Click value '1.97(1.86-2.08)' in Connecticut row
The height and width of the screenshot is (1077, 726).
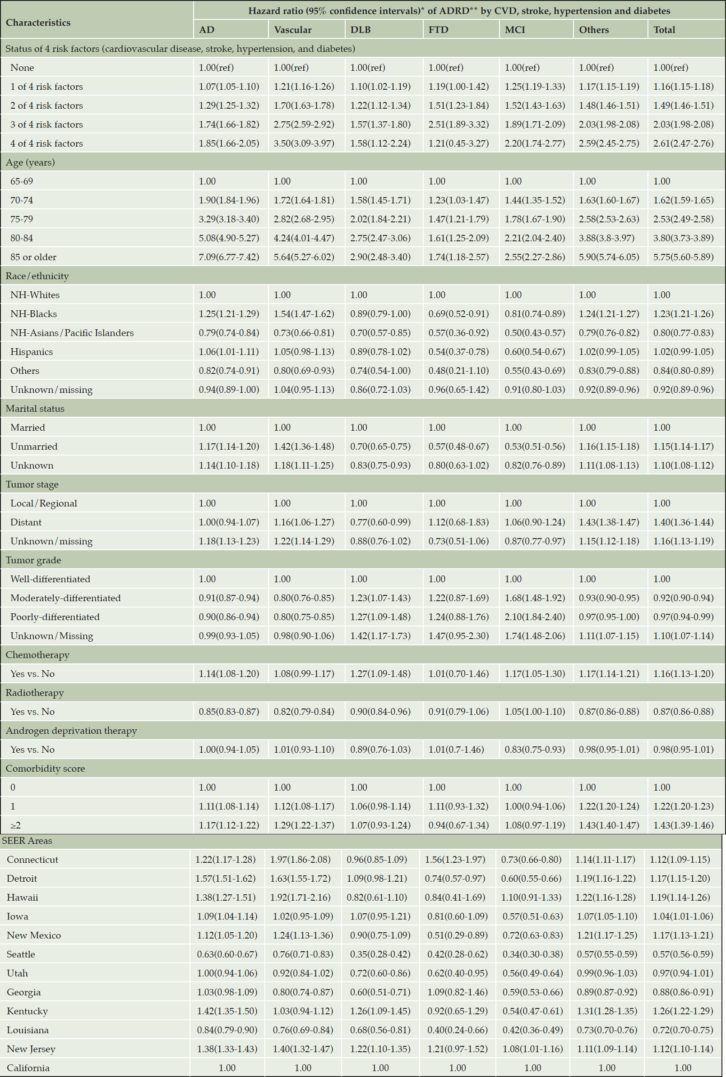point(301,860)
